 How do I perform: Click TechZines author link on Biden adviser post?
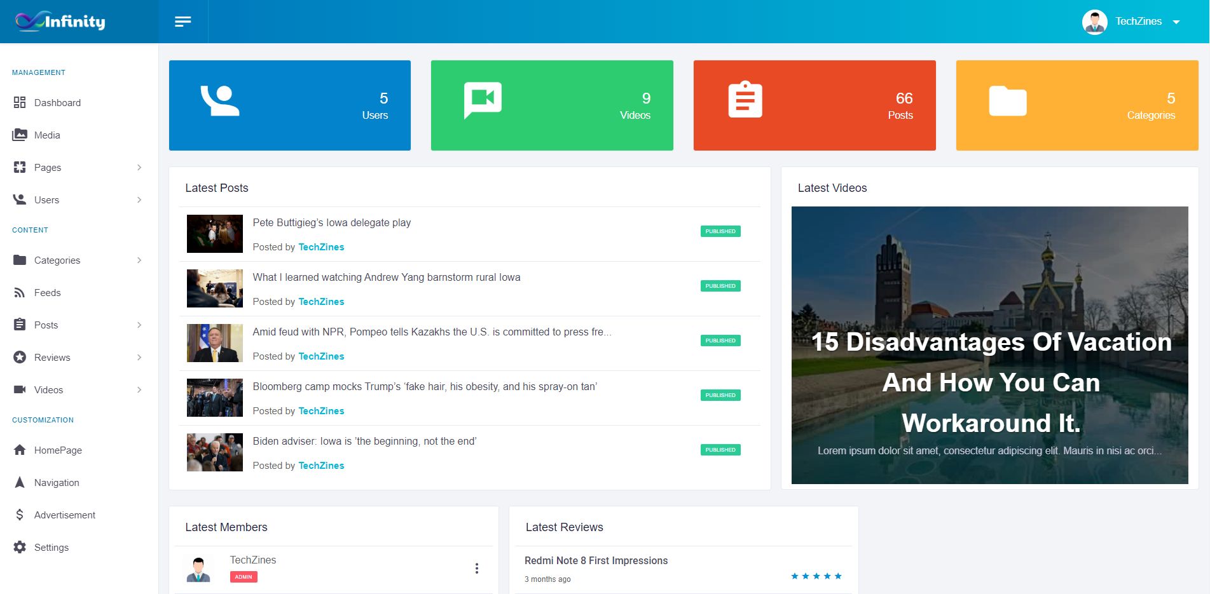[x=321, y=466]
